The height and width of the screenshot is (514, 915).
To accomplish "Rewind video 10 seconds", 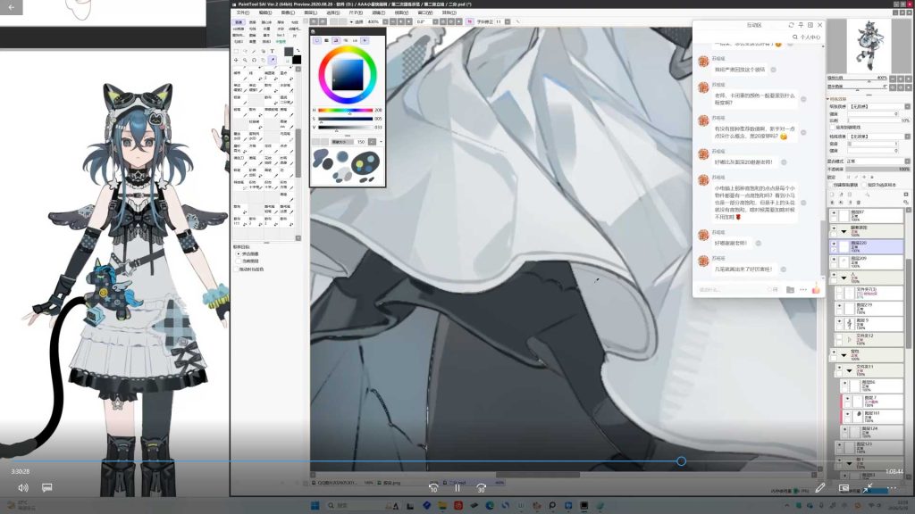I will pos(433,487).
